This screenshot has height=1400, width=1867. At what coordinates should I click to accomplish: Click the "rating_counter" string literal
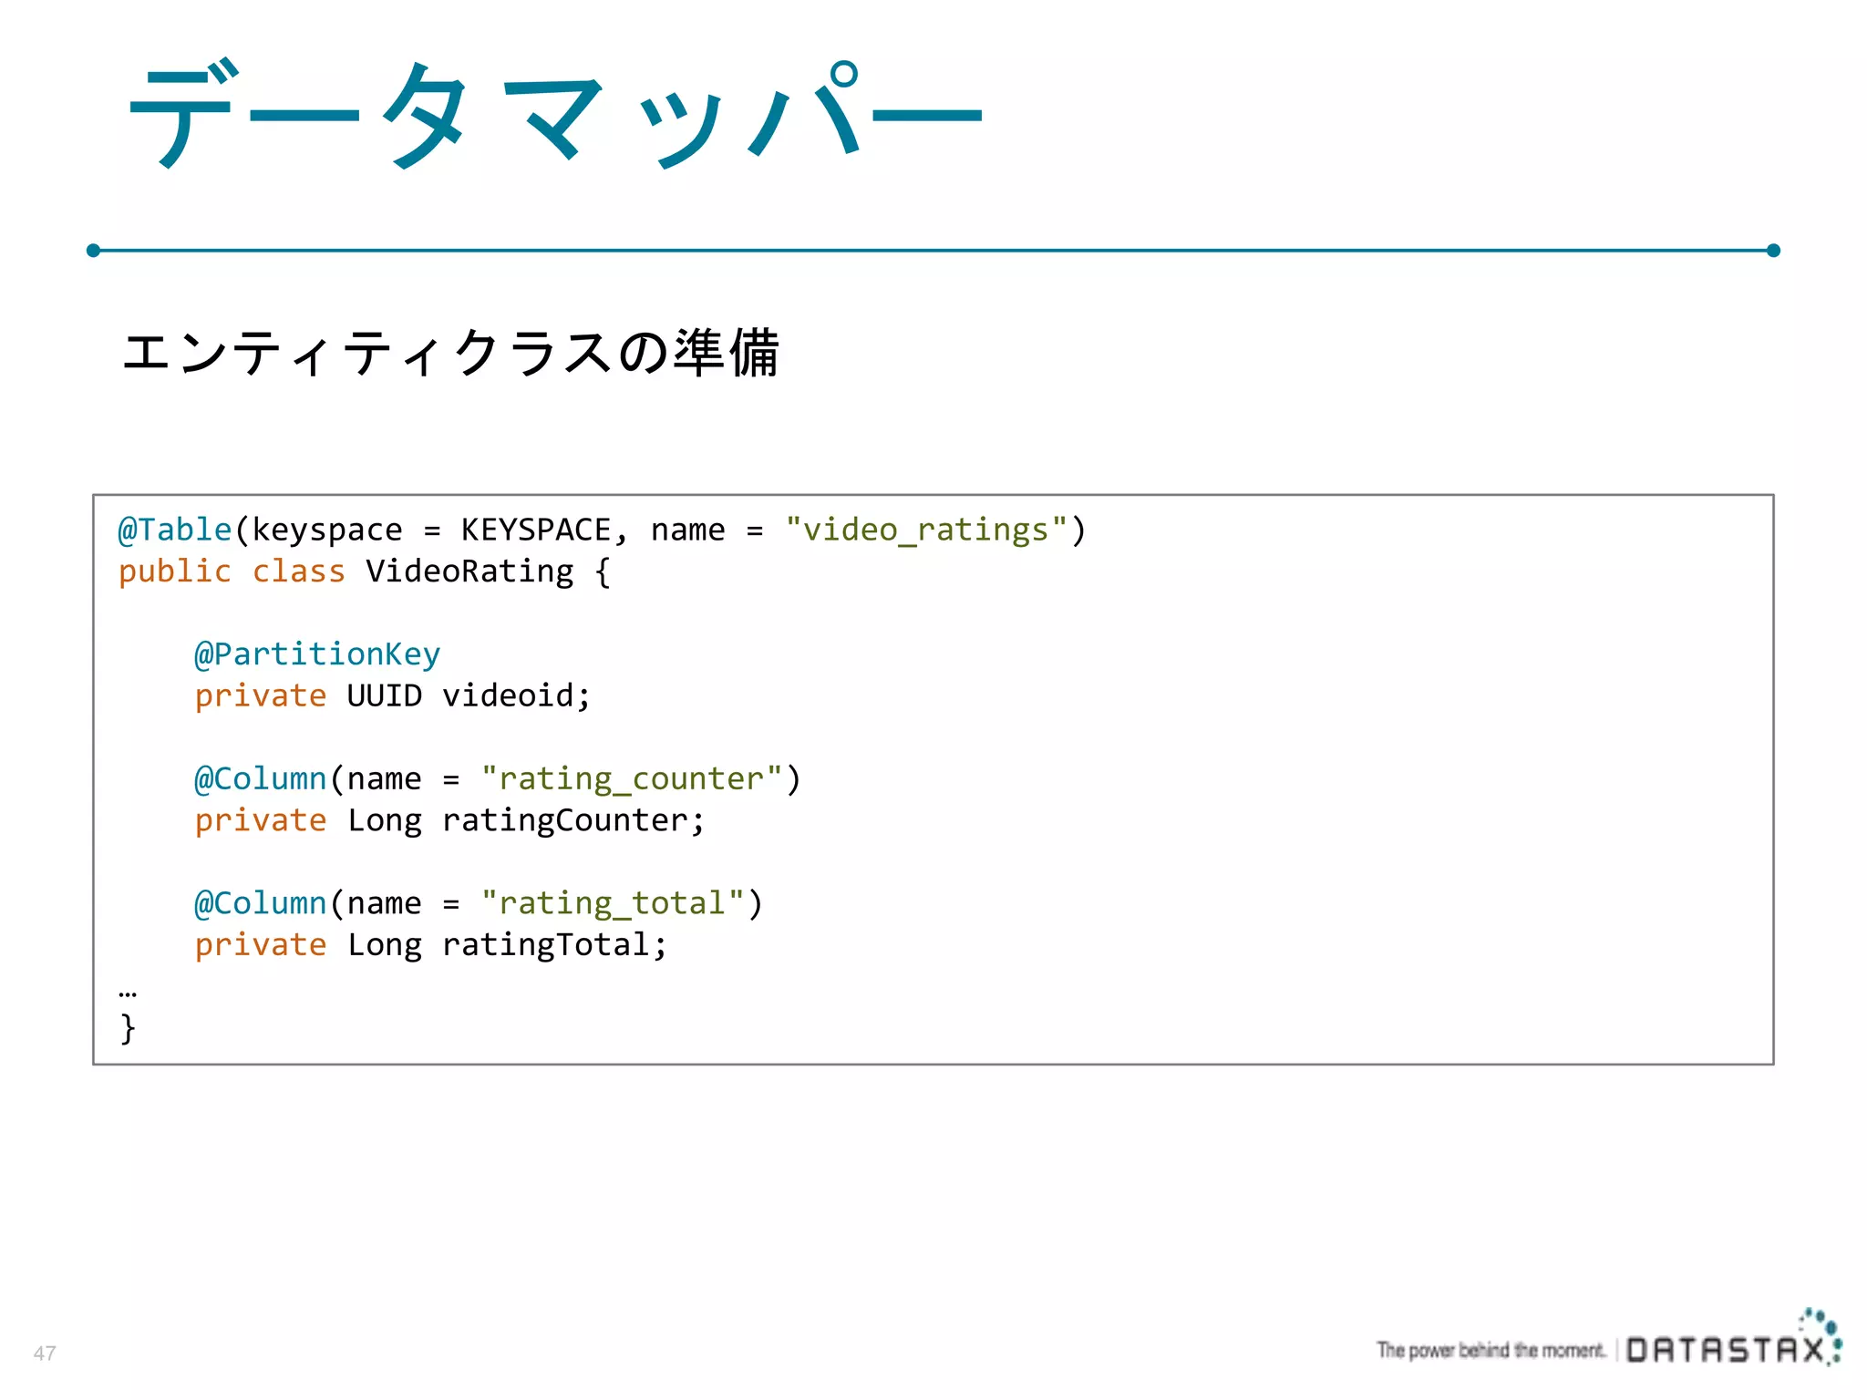pyautogui.click(x=632, y=779)
